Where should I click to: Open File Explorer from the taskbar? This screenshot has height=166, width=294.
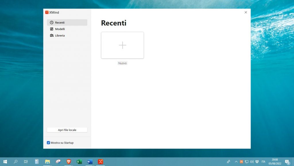pyautogui.click(x=47, y=162)
